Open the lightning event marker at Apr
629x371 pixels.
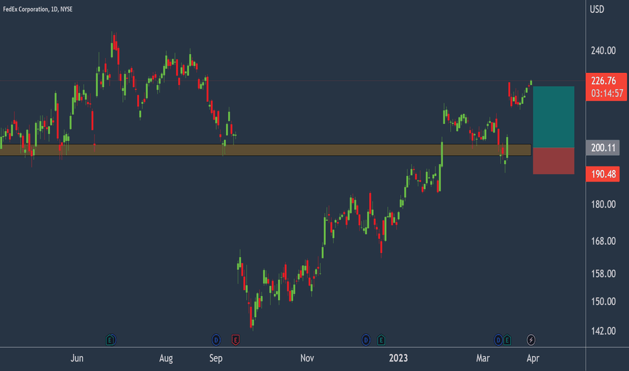530,340
